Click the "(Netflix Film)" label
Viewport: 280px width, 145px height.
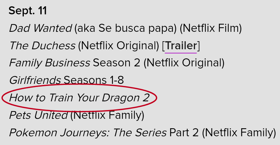click(211, 28)
